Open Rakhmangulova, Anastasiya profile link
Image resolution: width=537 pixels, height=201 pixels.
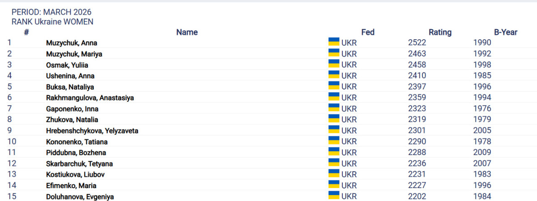click(x=90, y=98)
